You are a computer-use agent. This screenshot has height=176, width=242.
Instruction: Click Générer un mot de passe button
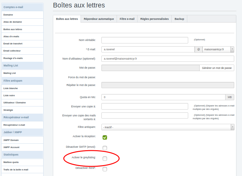pyautogui.click(x=216, y=68)
